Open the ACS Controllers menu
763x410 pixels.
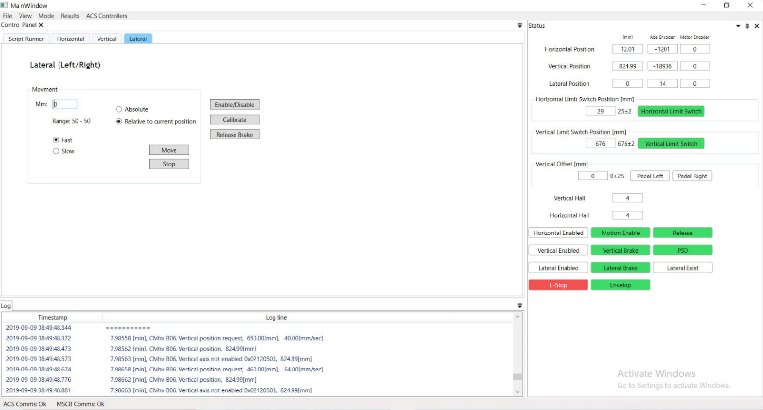106,16
